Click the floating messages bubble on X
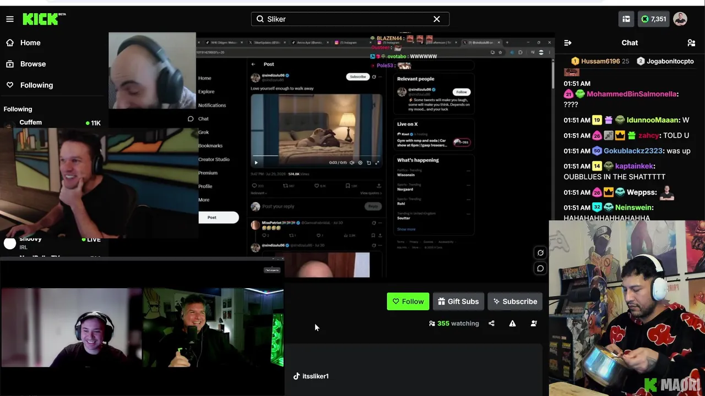 click(540, 268)
